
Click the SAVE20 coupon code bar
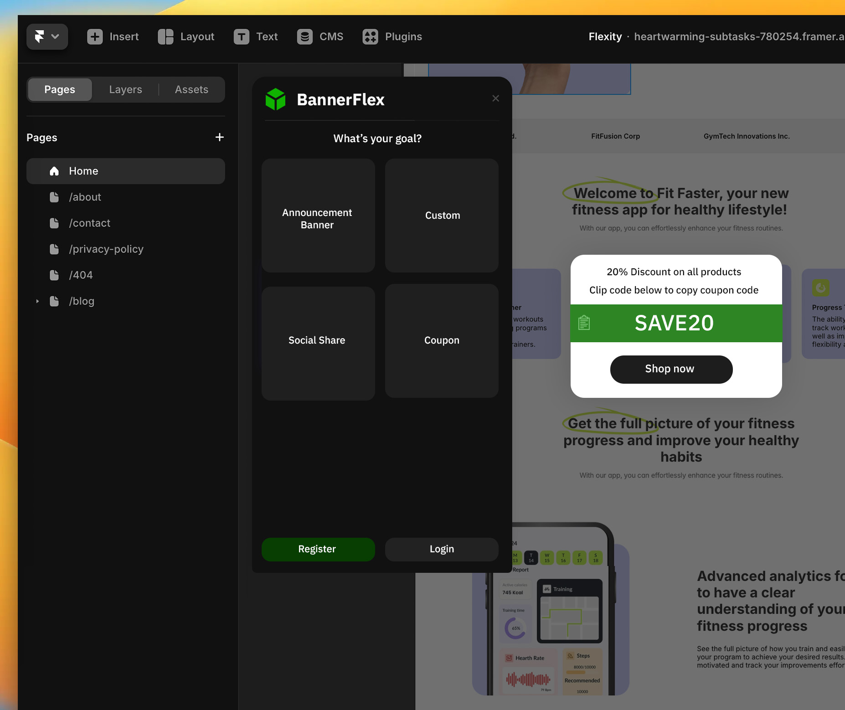pos(676,323)
